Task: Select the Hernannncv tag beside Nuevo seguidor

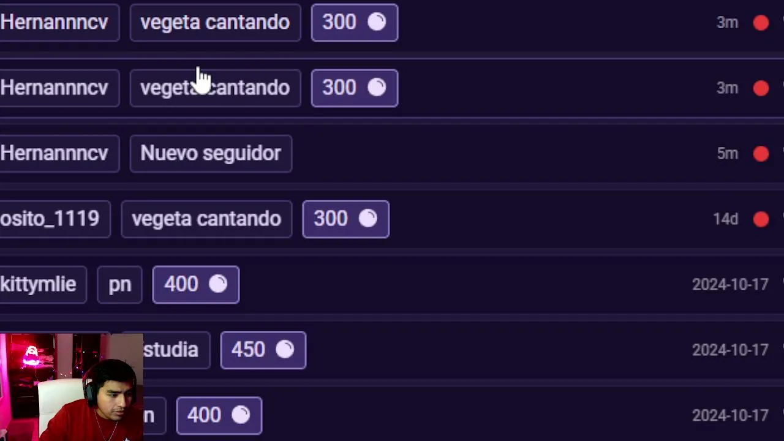Action: coord(55,153)
